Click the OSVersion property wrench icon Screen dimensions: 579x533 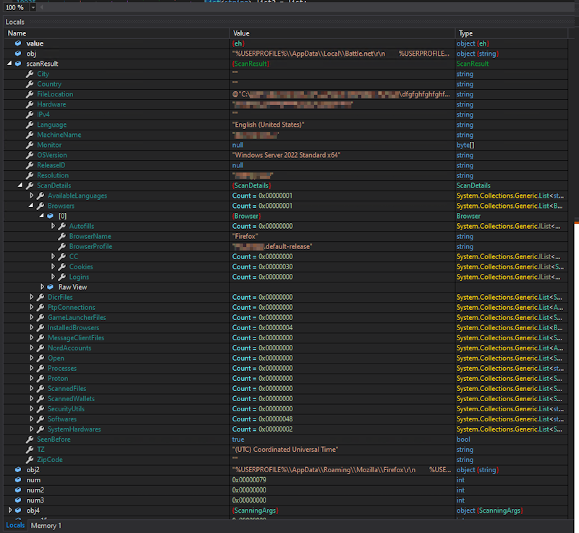30,155
